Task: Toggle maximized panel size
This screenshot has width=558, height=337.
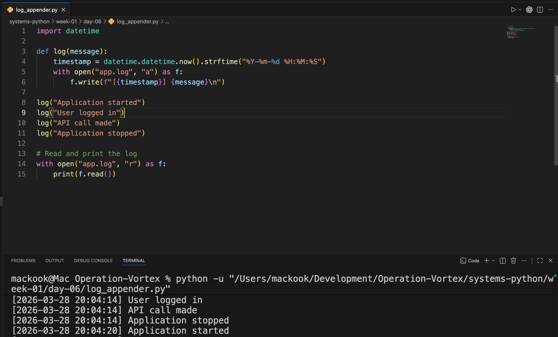Action: click(x=540, y=261)
